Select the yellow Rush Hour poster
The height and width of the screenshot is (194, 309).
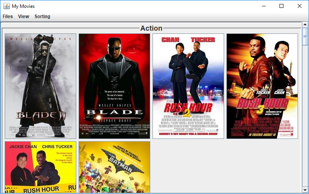coord(40,167)
